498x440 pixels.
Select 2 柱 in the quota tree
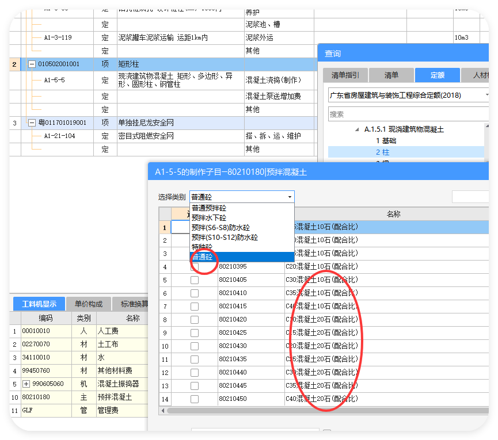click(382, 152)
